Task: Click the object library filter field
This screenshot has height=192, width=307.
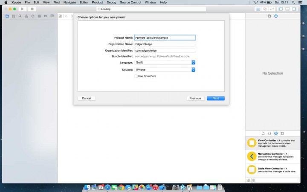Action: [275, 180]
